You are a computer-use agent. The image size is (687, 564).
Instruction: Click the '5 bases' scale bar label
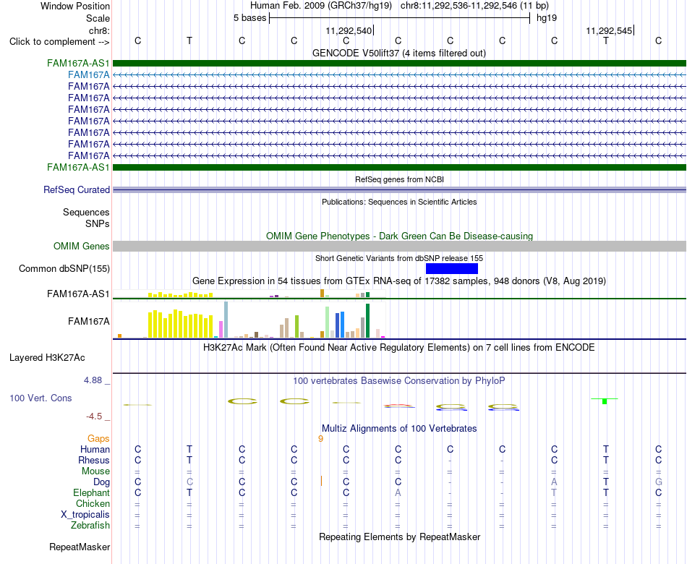point(249,18)
